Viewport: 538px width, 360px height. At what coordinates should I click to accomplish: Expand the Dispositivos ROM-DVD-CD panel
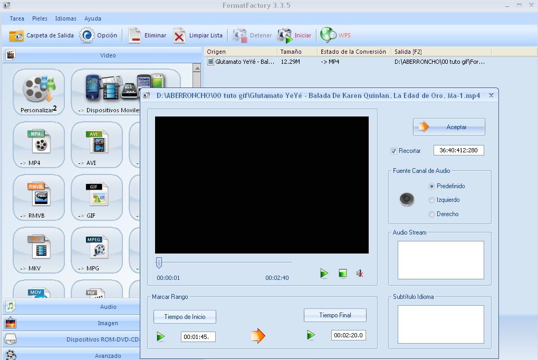[x=71, y=339]
